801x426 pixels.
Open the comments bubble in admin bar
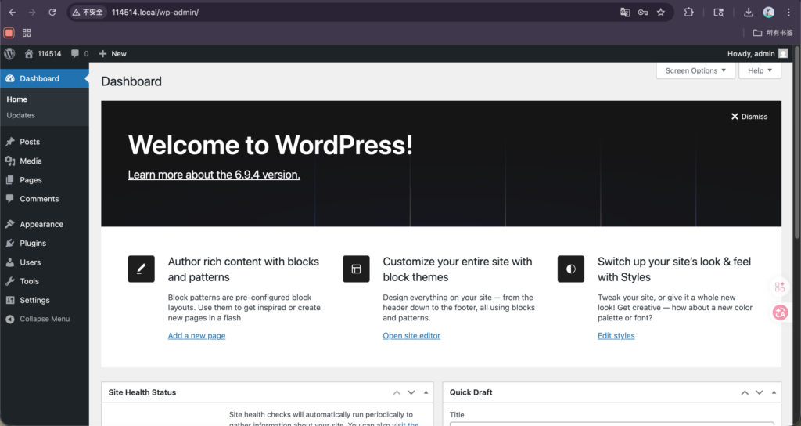[79, 54]
